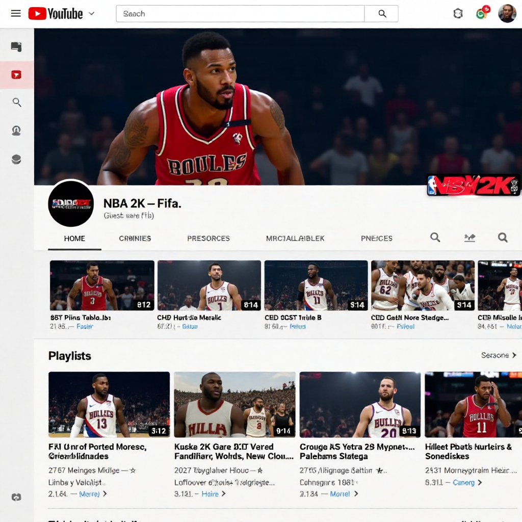522x522 pixels.
Task: Open playlist thumbnail with HILLA jersey
Action: [234, 404]
